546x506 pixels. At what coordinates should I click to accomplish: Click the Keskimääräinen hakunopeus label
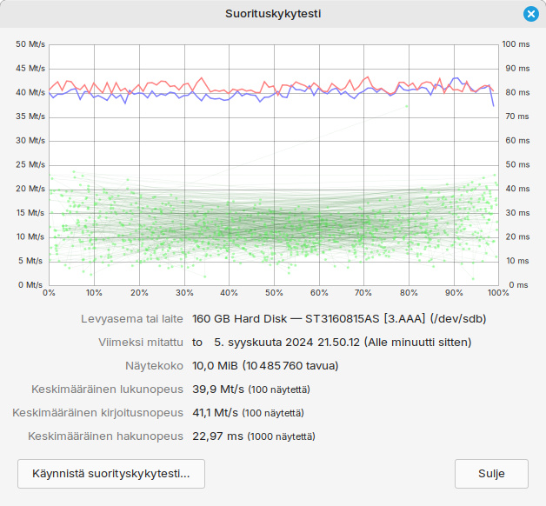pos(105,436)
